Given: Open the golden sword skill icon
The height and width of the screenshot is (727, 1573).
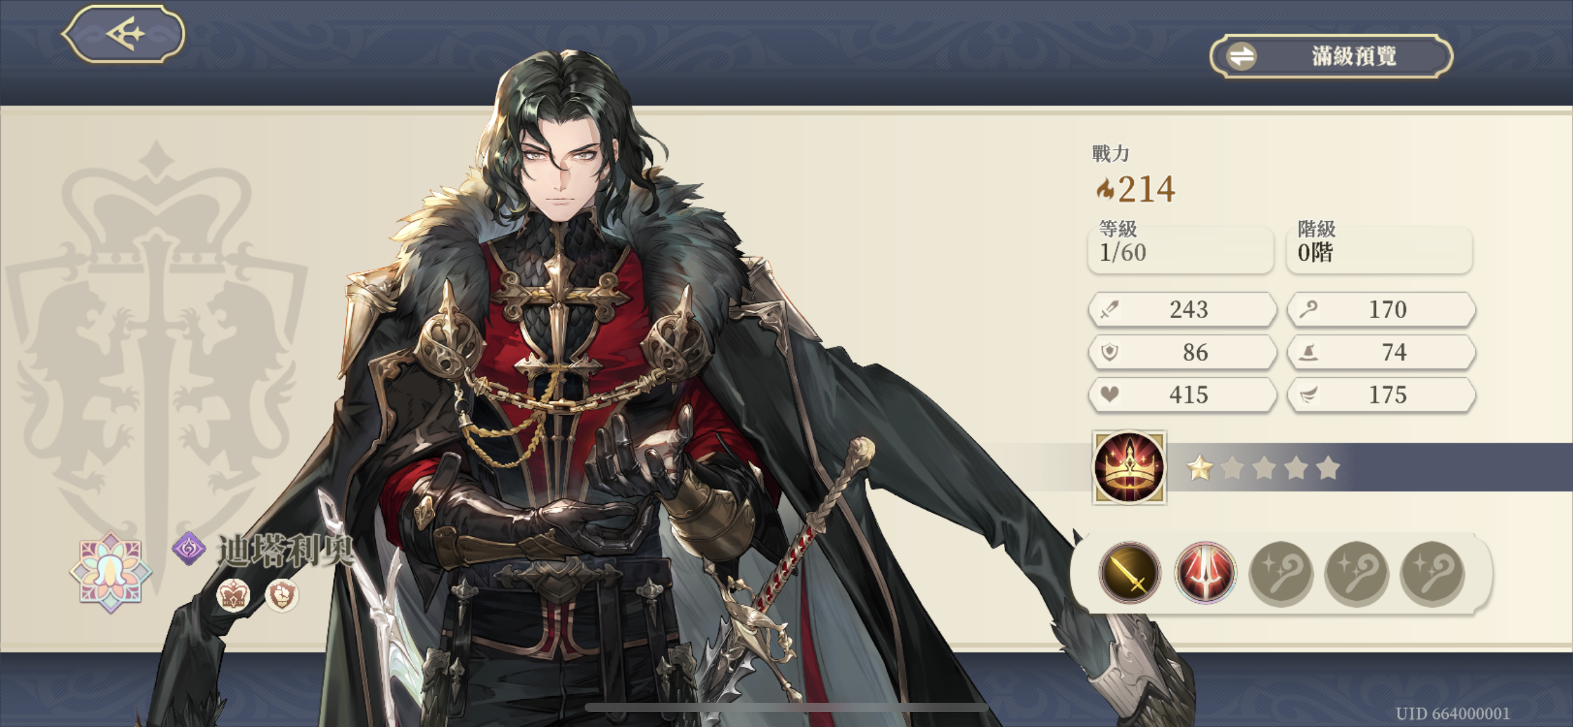Looking at the screenshot, I should click(1129, 572).
